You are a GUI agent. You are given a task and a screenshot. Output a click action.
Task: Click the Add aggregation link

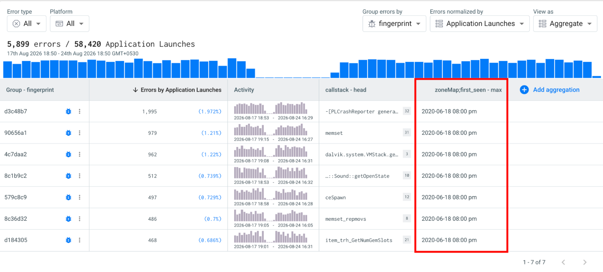pyautogui.click(x=556, y=90)
